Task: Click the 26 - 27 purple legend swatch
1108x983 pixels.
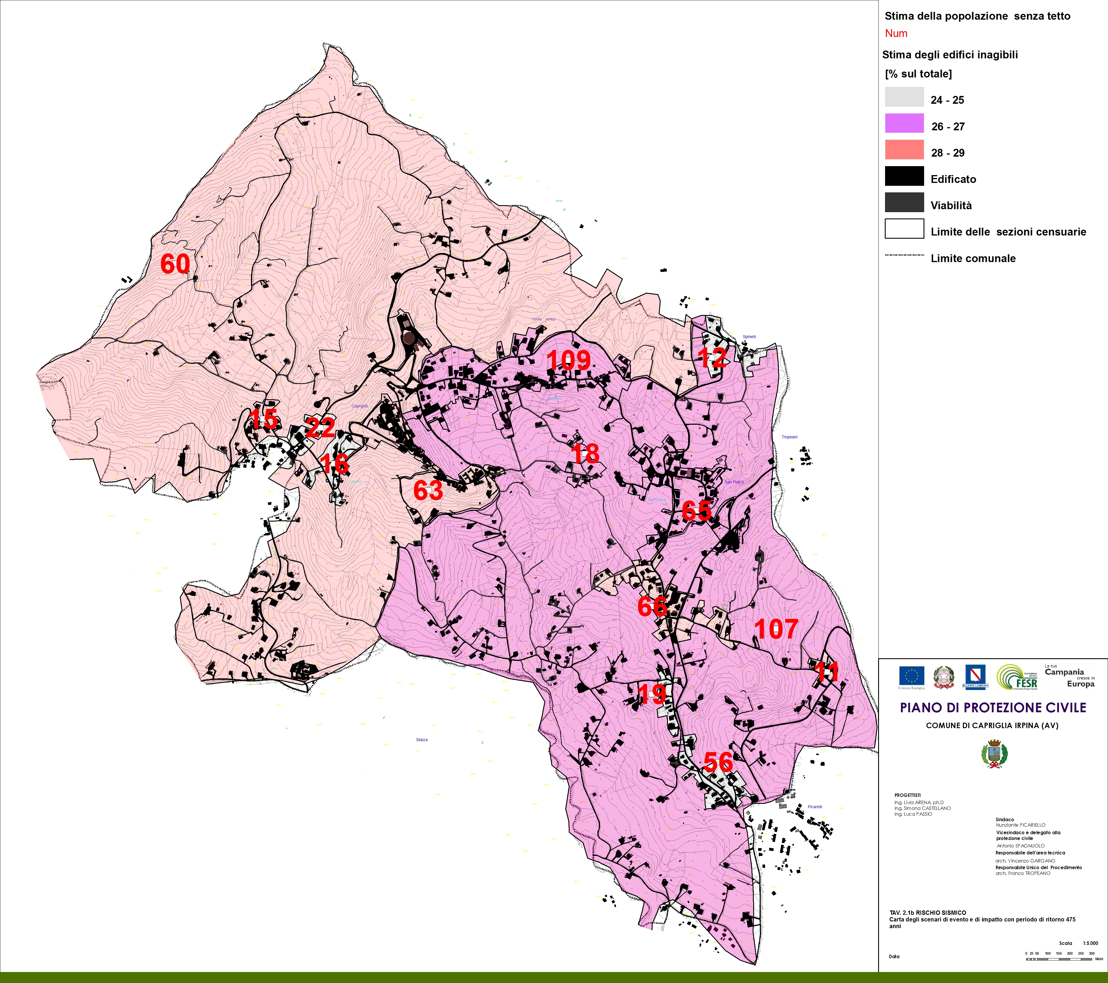Action: (x=904, y=123)
